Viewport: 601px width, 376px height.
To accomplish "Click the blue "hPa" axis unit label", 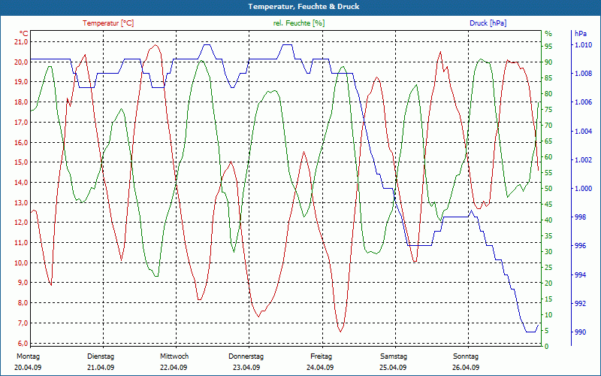I will [580, 34].
